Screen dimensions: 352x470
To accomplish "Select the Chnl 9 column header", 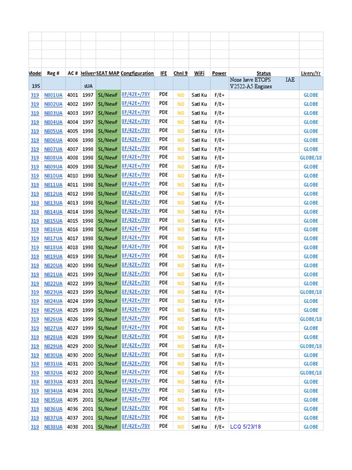I will tap(181, 73).
